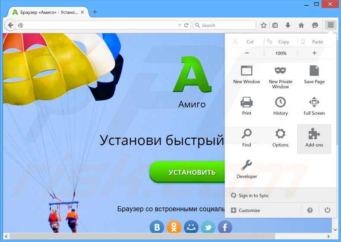The height and width of the screenshot is (242, 341).
Task: Open the History panel
Action: tap(280, 106)
